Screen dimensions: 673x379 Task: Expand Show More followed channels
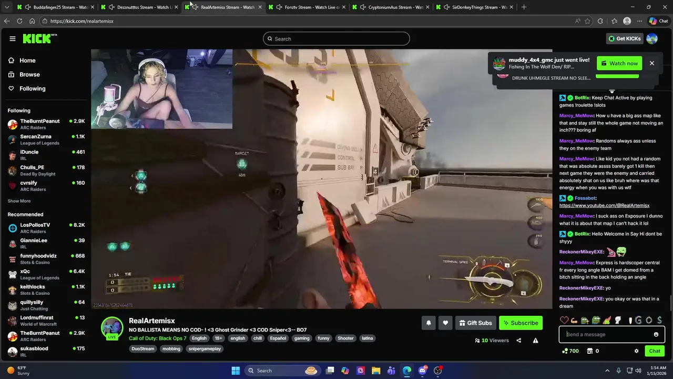[19, 201]
